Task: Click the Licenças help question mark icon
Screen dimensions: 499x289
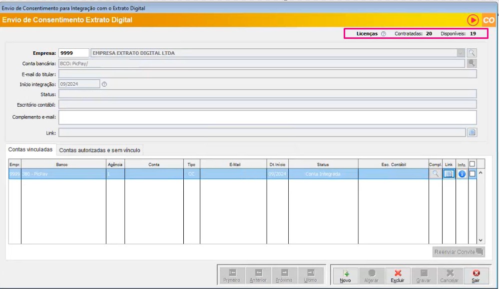Action: [x=384, y=34]
